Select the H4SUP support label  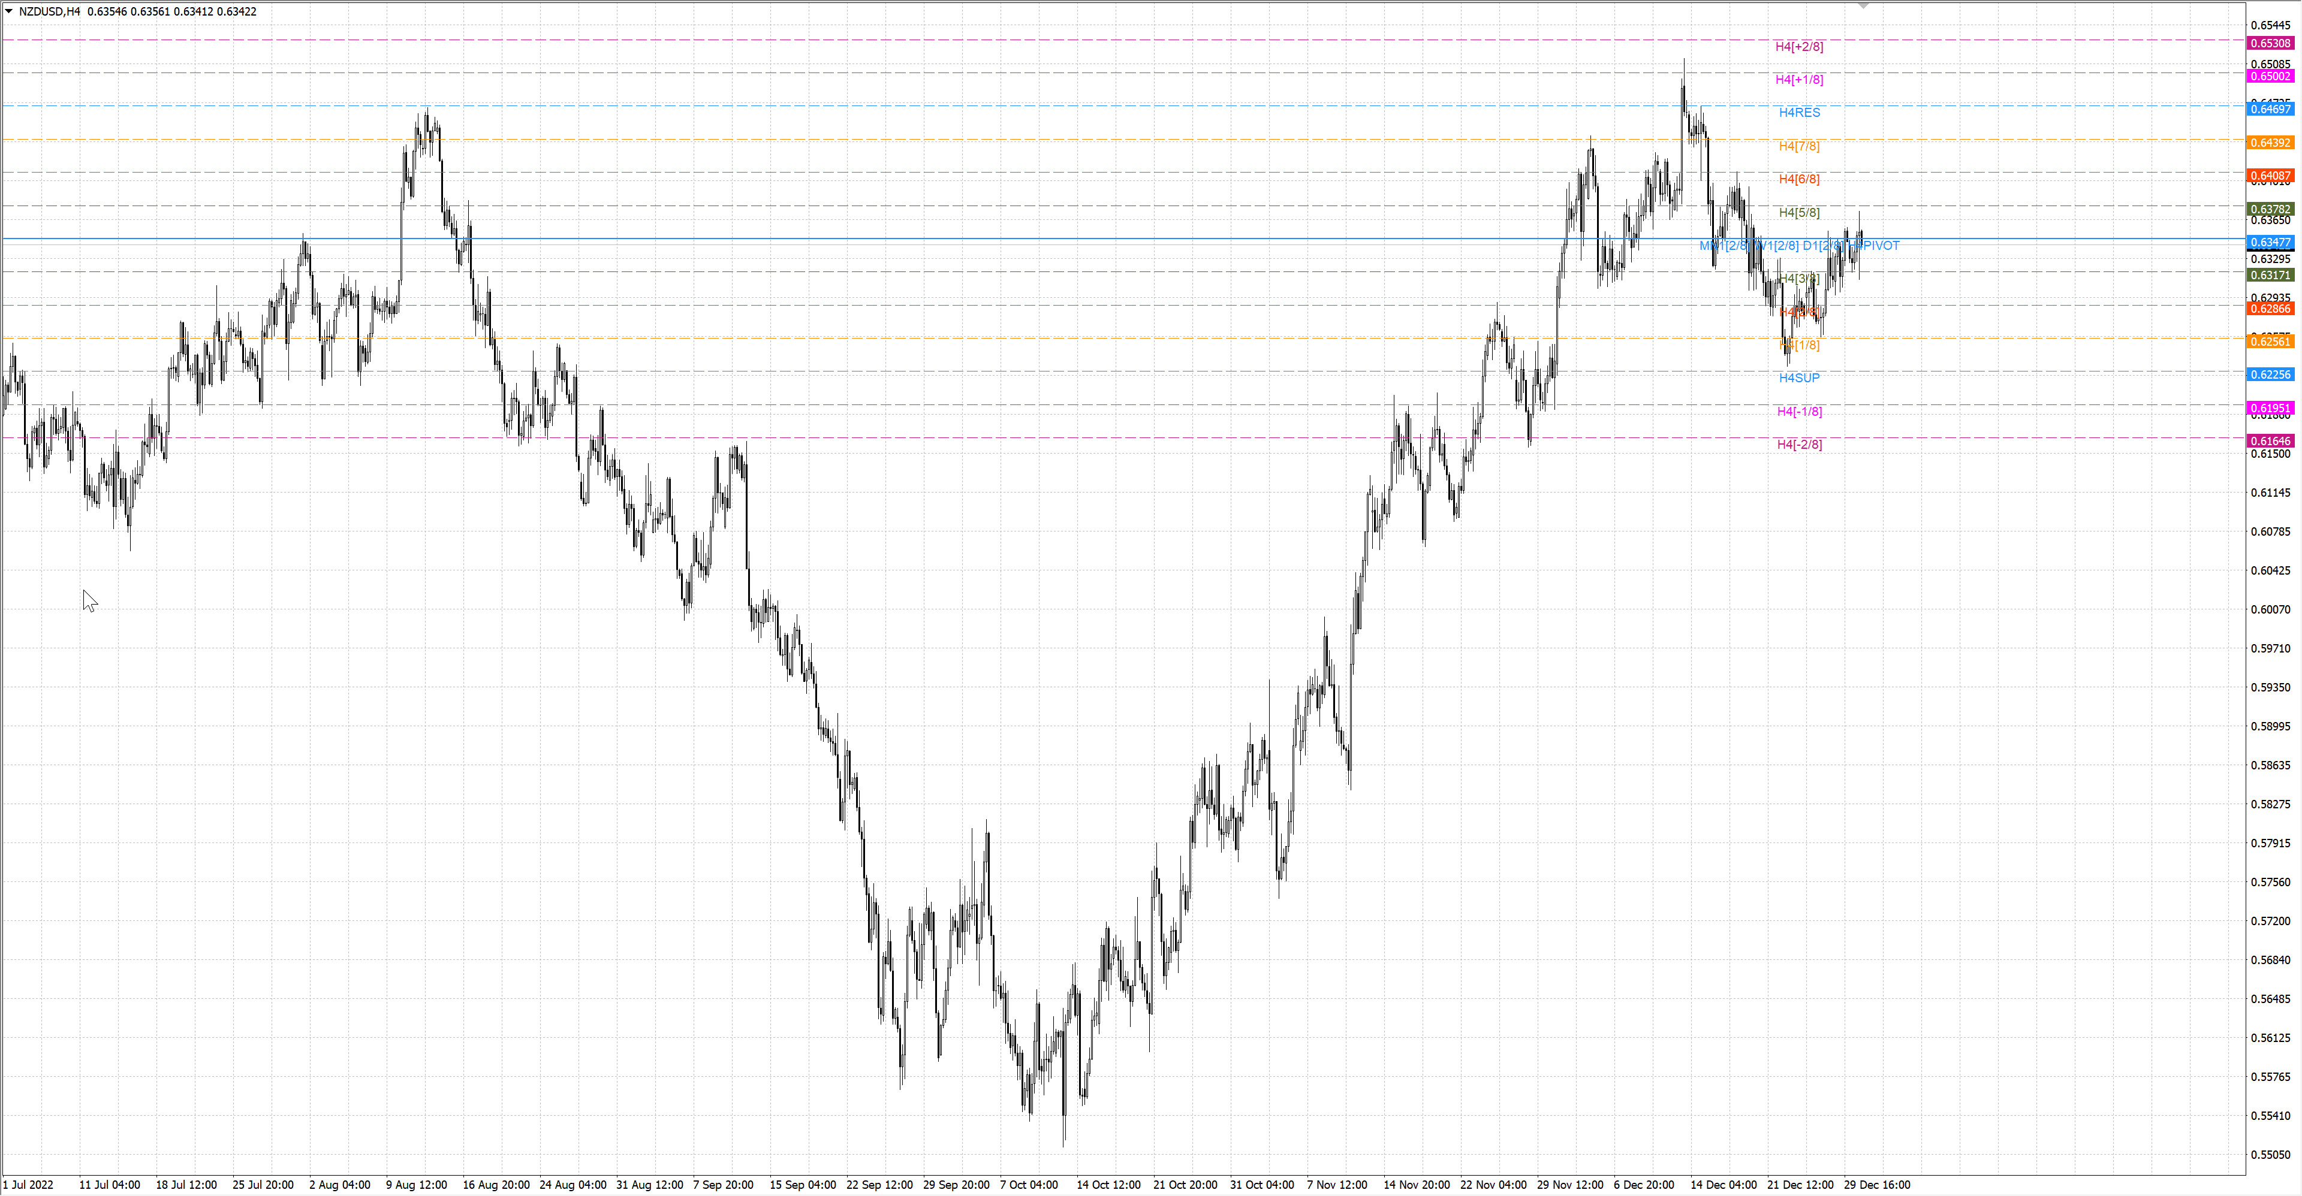point(1799,378)
